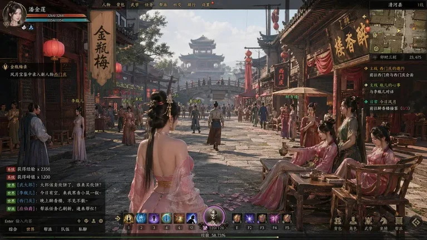Switch to the 私聊 chat tab

coord(82,229)
